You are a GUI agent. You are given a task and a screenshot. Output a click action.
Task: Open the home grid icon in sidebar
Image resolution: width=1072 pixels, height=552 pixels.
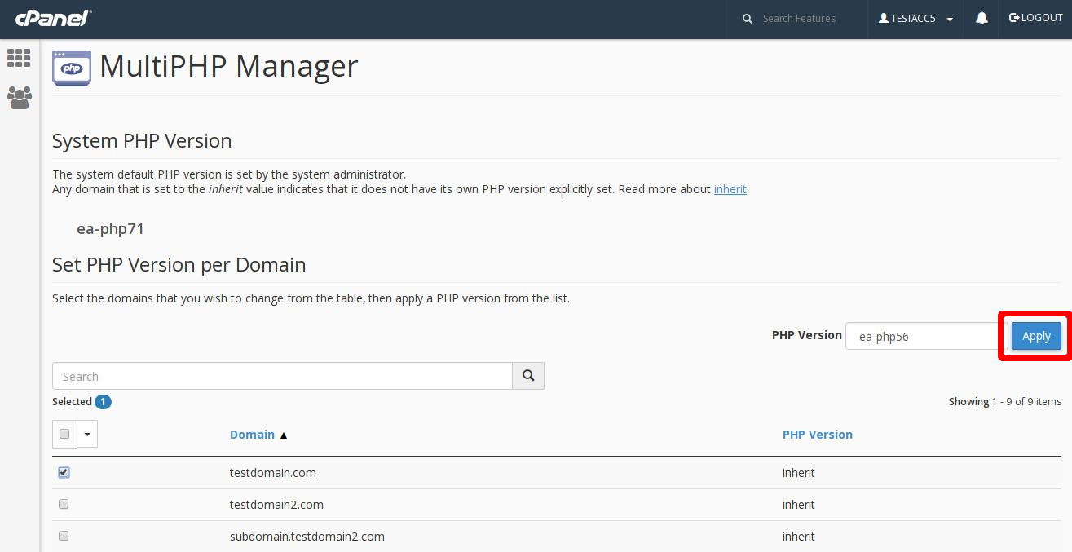pos(19,58)
